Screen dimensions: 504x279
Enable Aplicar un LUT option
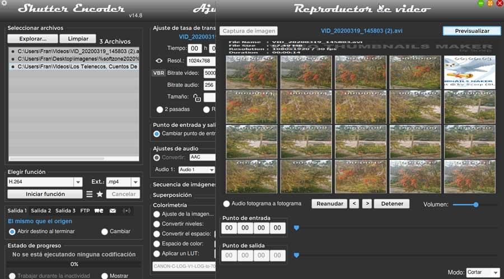pos(157,254)
